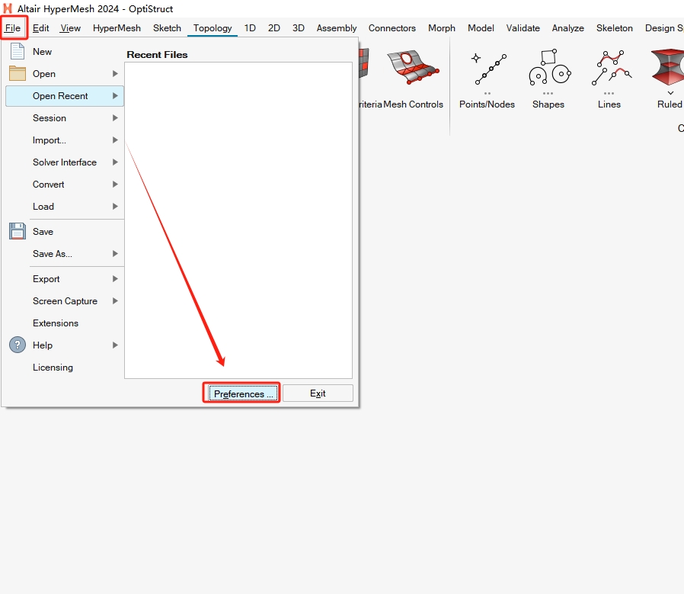Expand the dropdown chevron above Ruled
684x594 pixels.
click(670, 93)
